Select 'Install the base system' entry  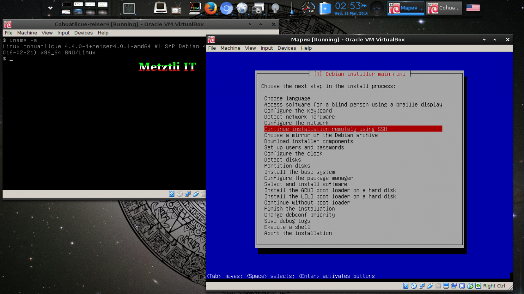pyautogui.click(x=300, y=172)
